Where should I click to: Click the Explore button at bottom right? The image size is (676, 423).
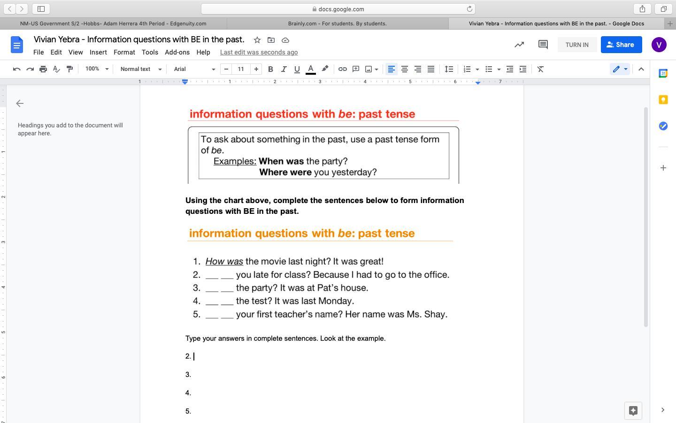pos(633,410)
